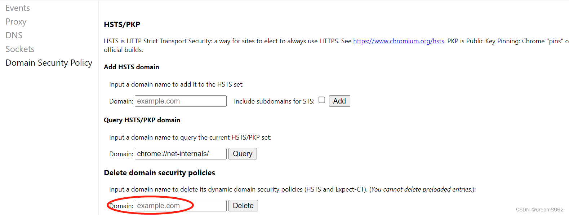Screen dimensions: 569x215
Task: Click the Delete domain security policies heading
Action: (159, 172)
